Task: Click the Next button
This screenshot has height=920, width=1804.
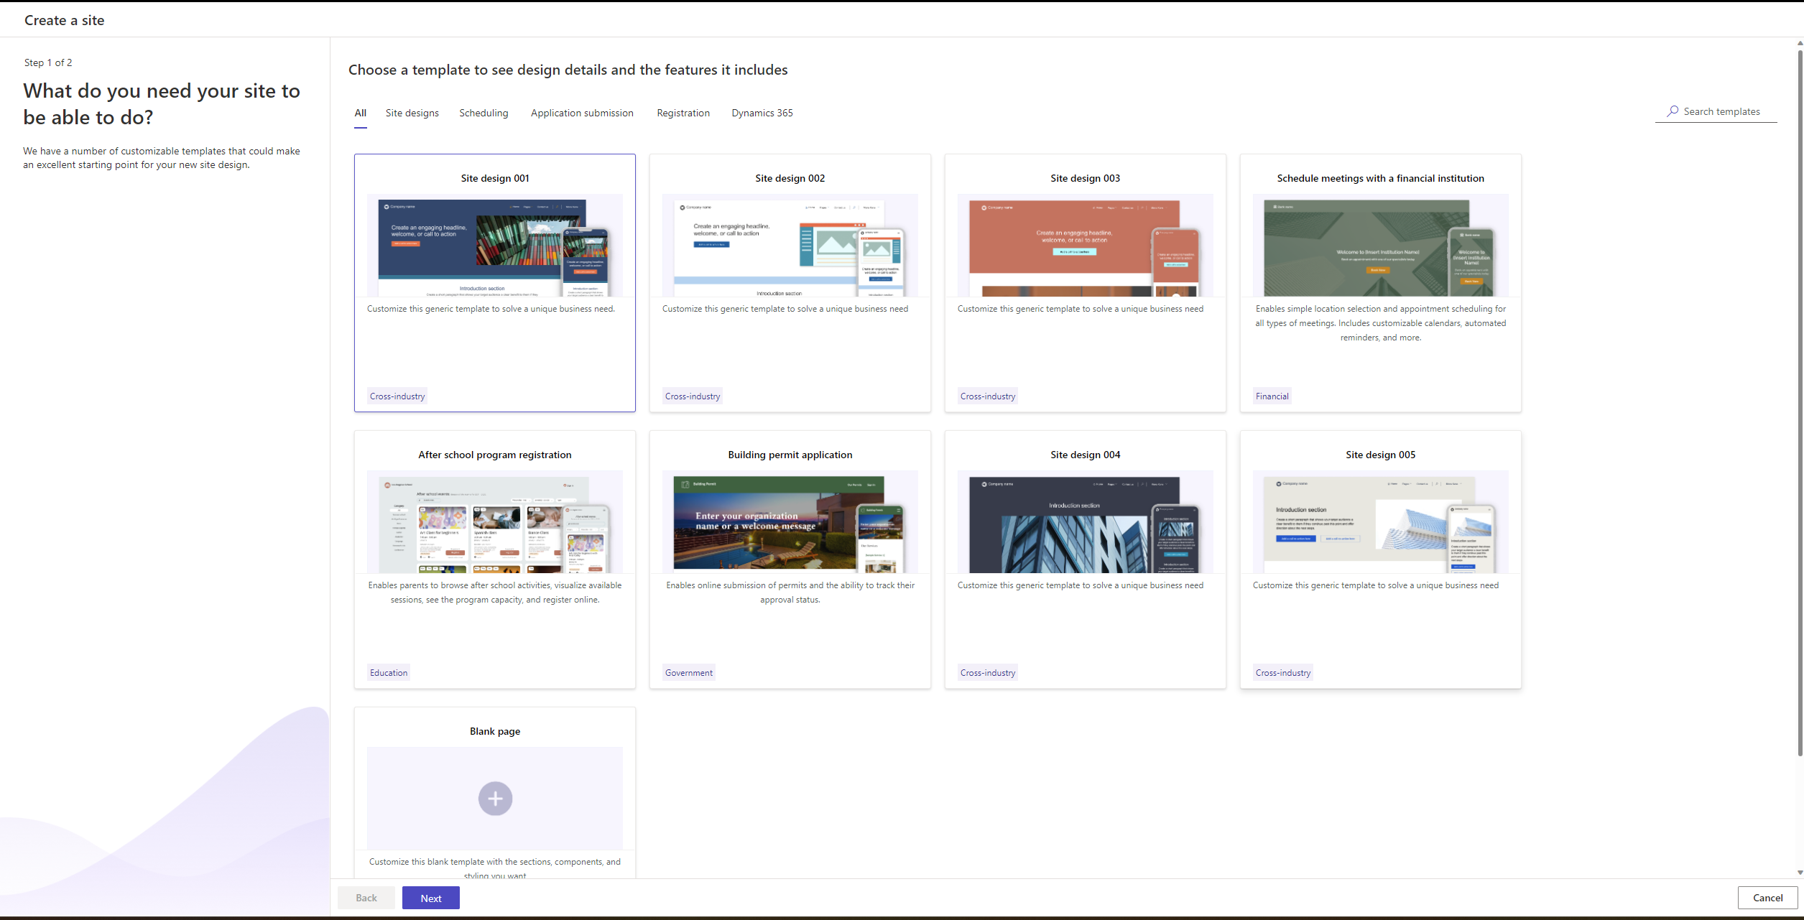Action: pyautogui.click(x=430, y=898)
